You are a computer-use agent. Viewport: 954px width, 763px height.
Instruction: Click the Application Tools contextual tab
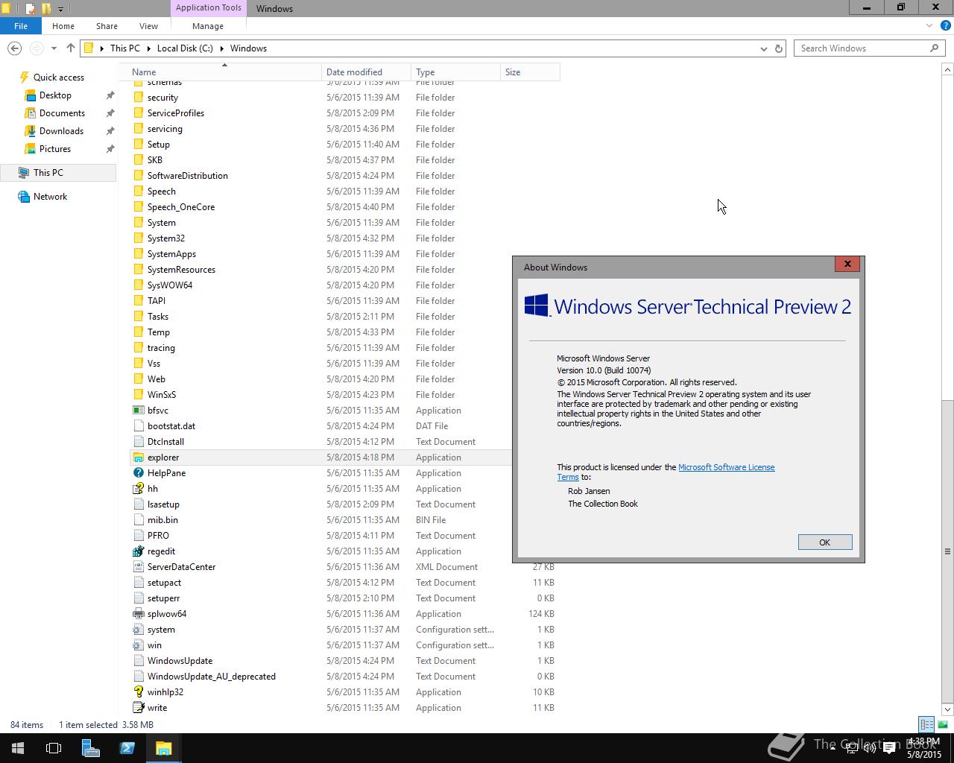(x=208, y=8)
